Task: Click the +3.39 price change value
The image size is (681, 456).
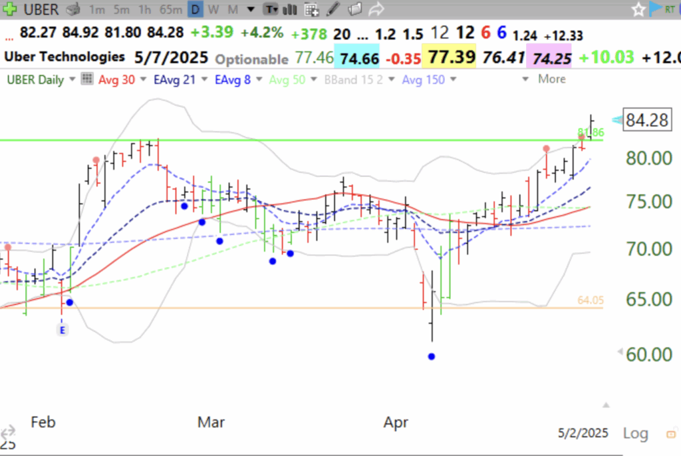Action: pyautogui.click(x=211, y=32)
